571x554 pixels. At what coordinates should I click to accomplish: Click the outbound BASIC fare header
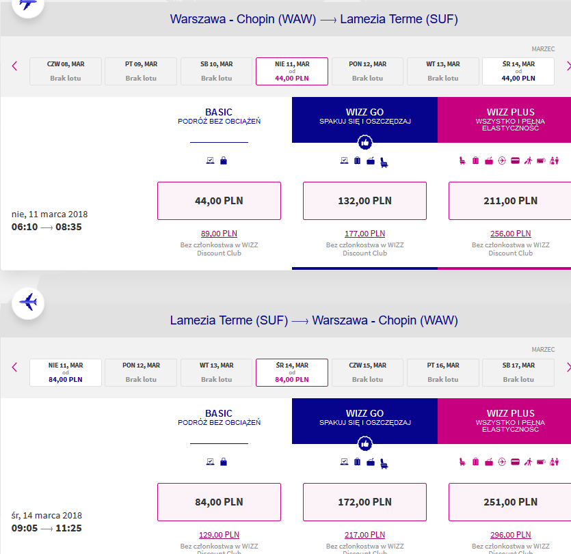coord(219,120)
